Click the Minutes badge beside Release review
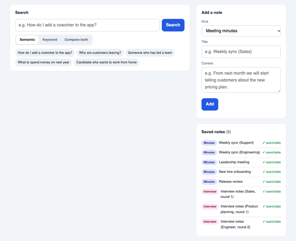Image resolution: width=296 pixels, height=241 pixels. pos(209,182)
